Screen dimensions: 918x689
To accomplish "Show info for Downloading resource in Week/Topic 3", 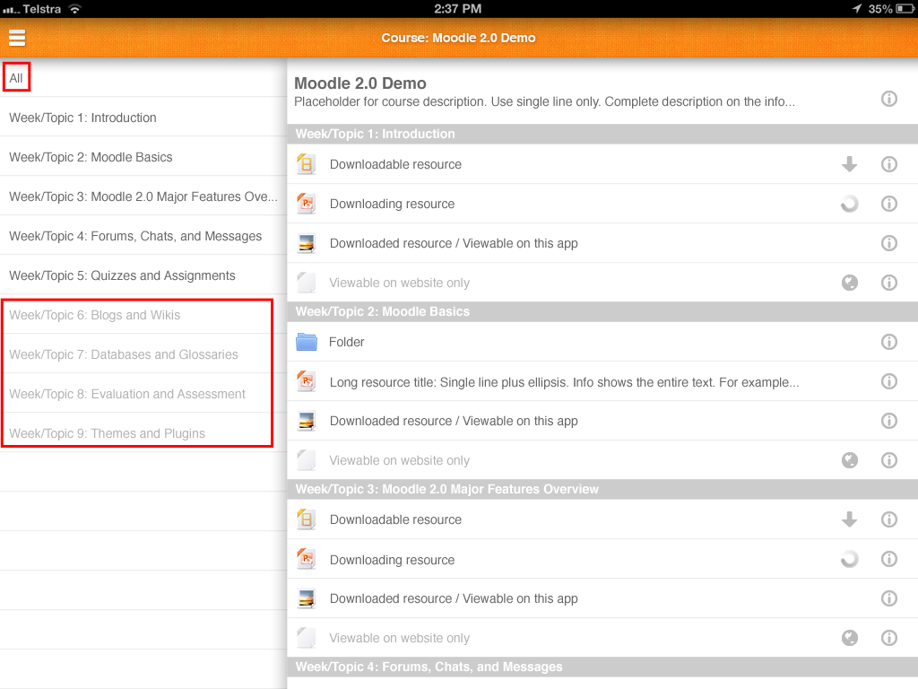I will tap(888, 560).
